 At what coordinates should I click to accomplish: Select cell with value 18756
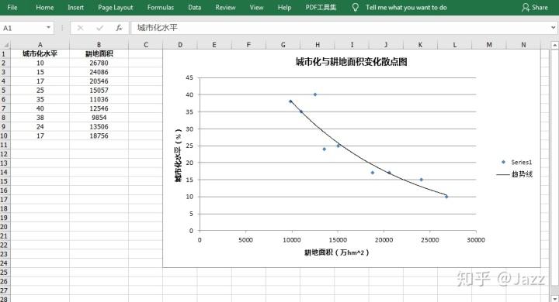pos(99,136)
